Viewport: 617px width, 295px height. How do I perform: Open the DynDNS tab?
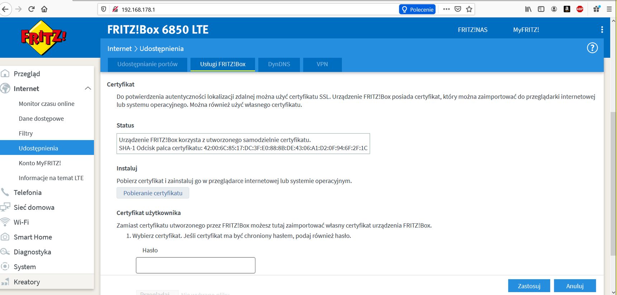(279, 65)
